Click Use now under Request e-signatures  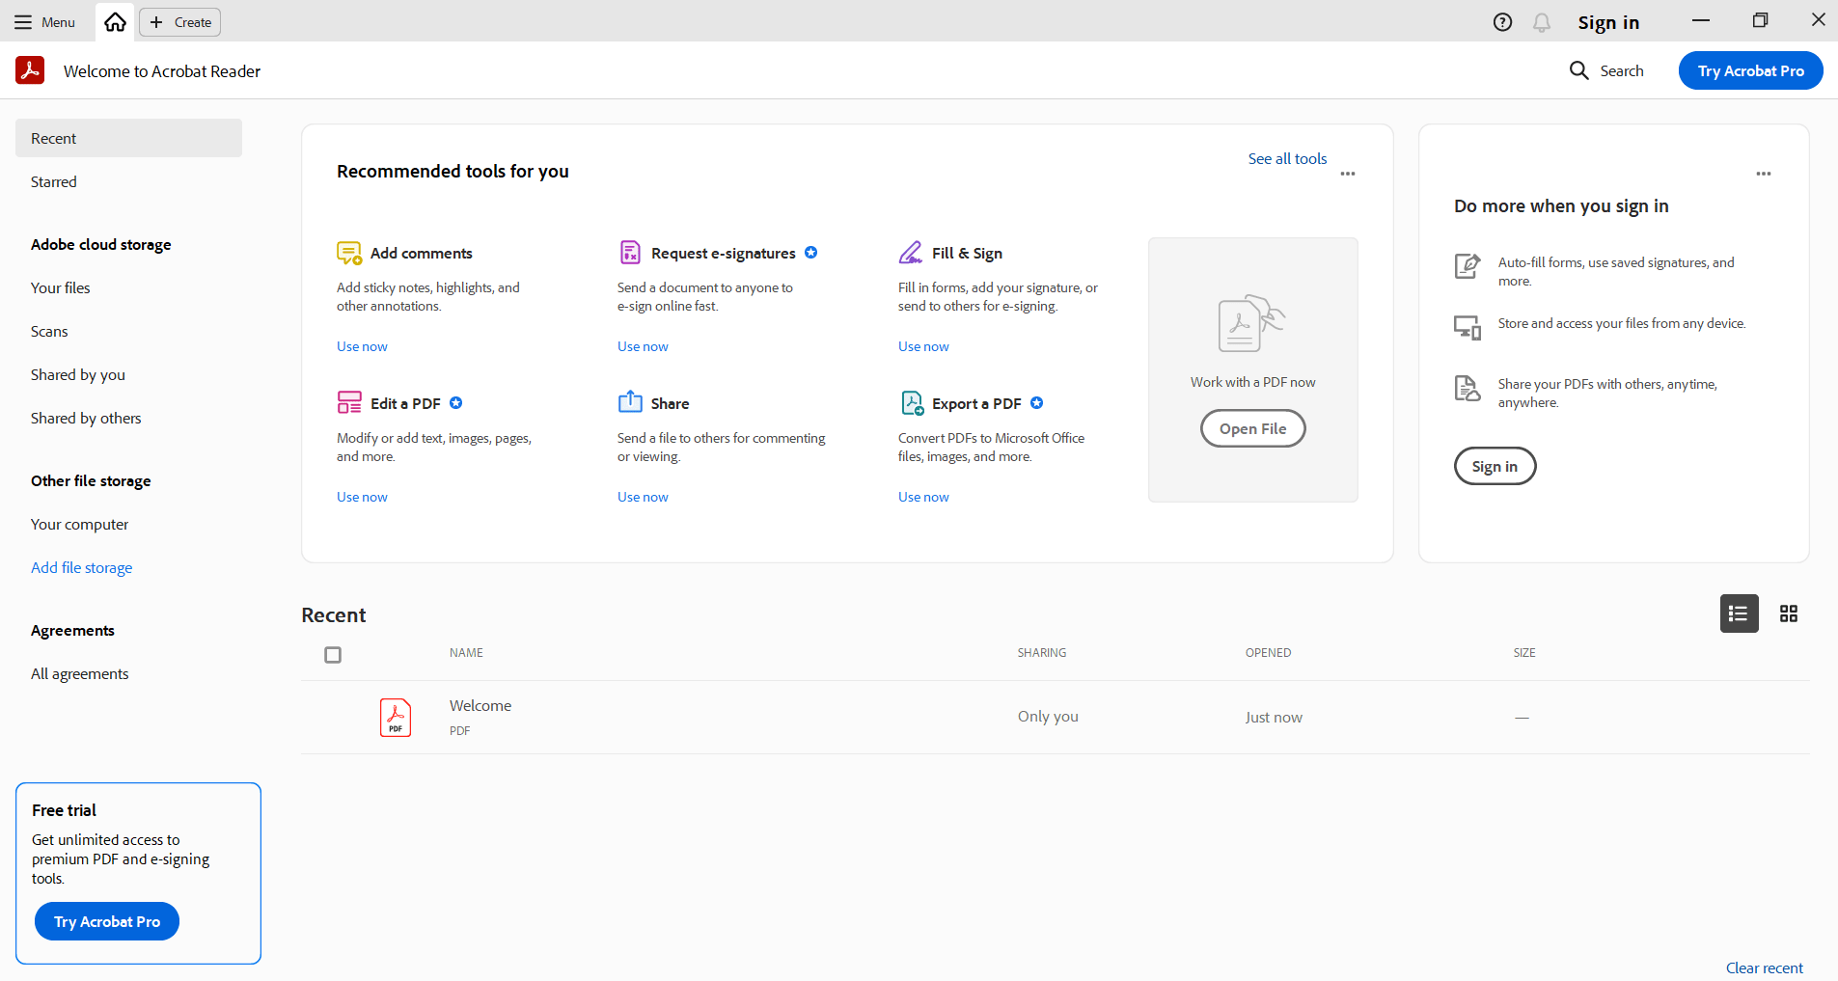643,346
